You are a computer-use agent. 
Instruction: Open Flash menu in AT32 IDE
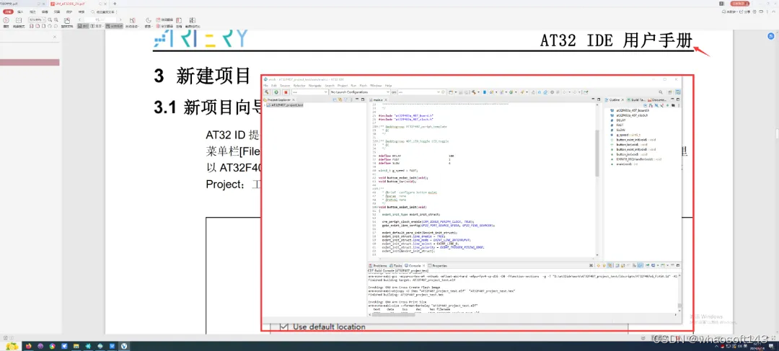click(363, 85)
